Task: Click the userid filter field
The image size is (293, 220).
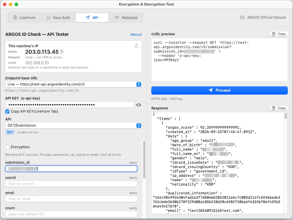Action: coord(71,184)
